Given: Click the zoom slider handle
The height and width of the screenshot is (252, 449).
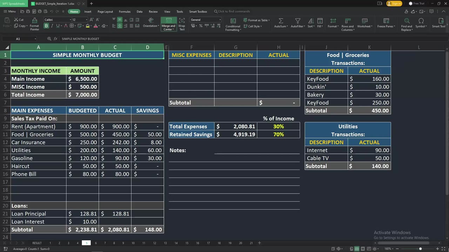Looking at the screenshot, I should pyautogui.click(x=420, y=249).
